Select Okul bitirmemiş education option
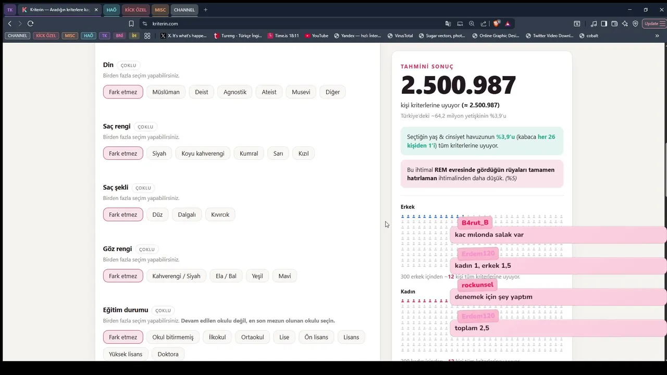Screen dimensions: 667x375 point(173,337)
